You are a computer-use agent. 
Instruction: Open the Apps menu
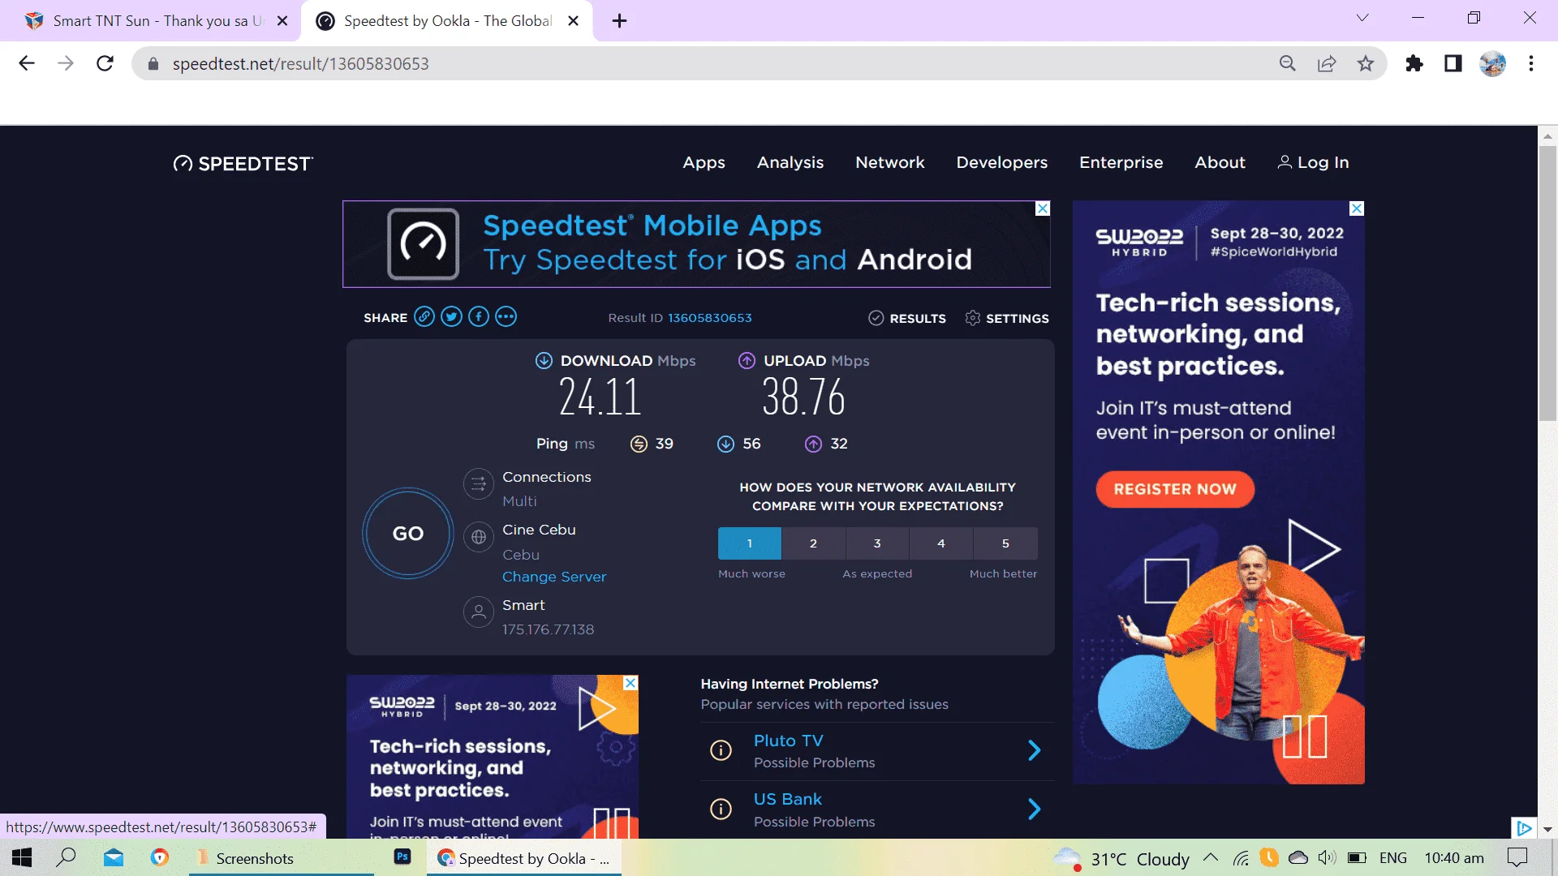(x=704, y=162)
